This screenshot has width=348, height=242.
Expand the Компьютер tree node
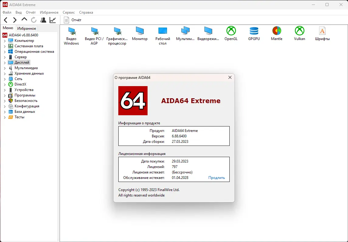tap(5, 41)
